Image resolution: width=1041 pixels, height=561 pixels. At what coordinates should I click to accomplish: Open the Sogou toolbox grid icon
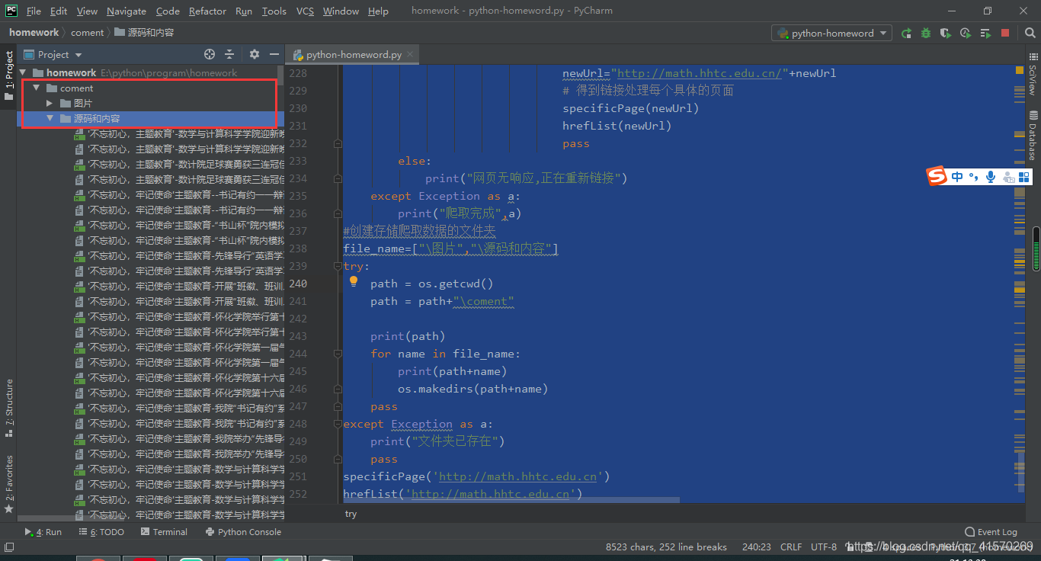[1024, 177]
